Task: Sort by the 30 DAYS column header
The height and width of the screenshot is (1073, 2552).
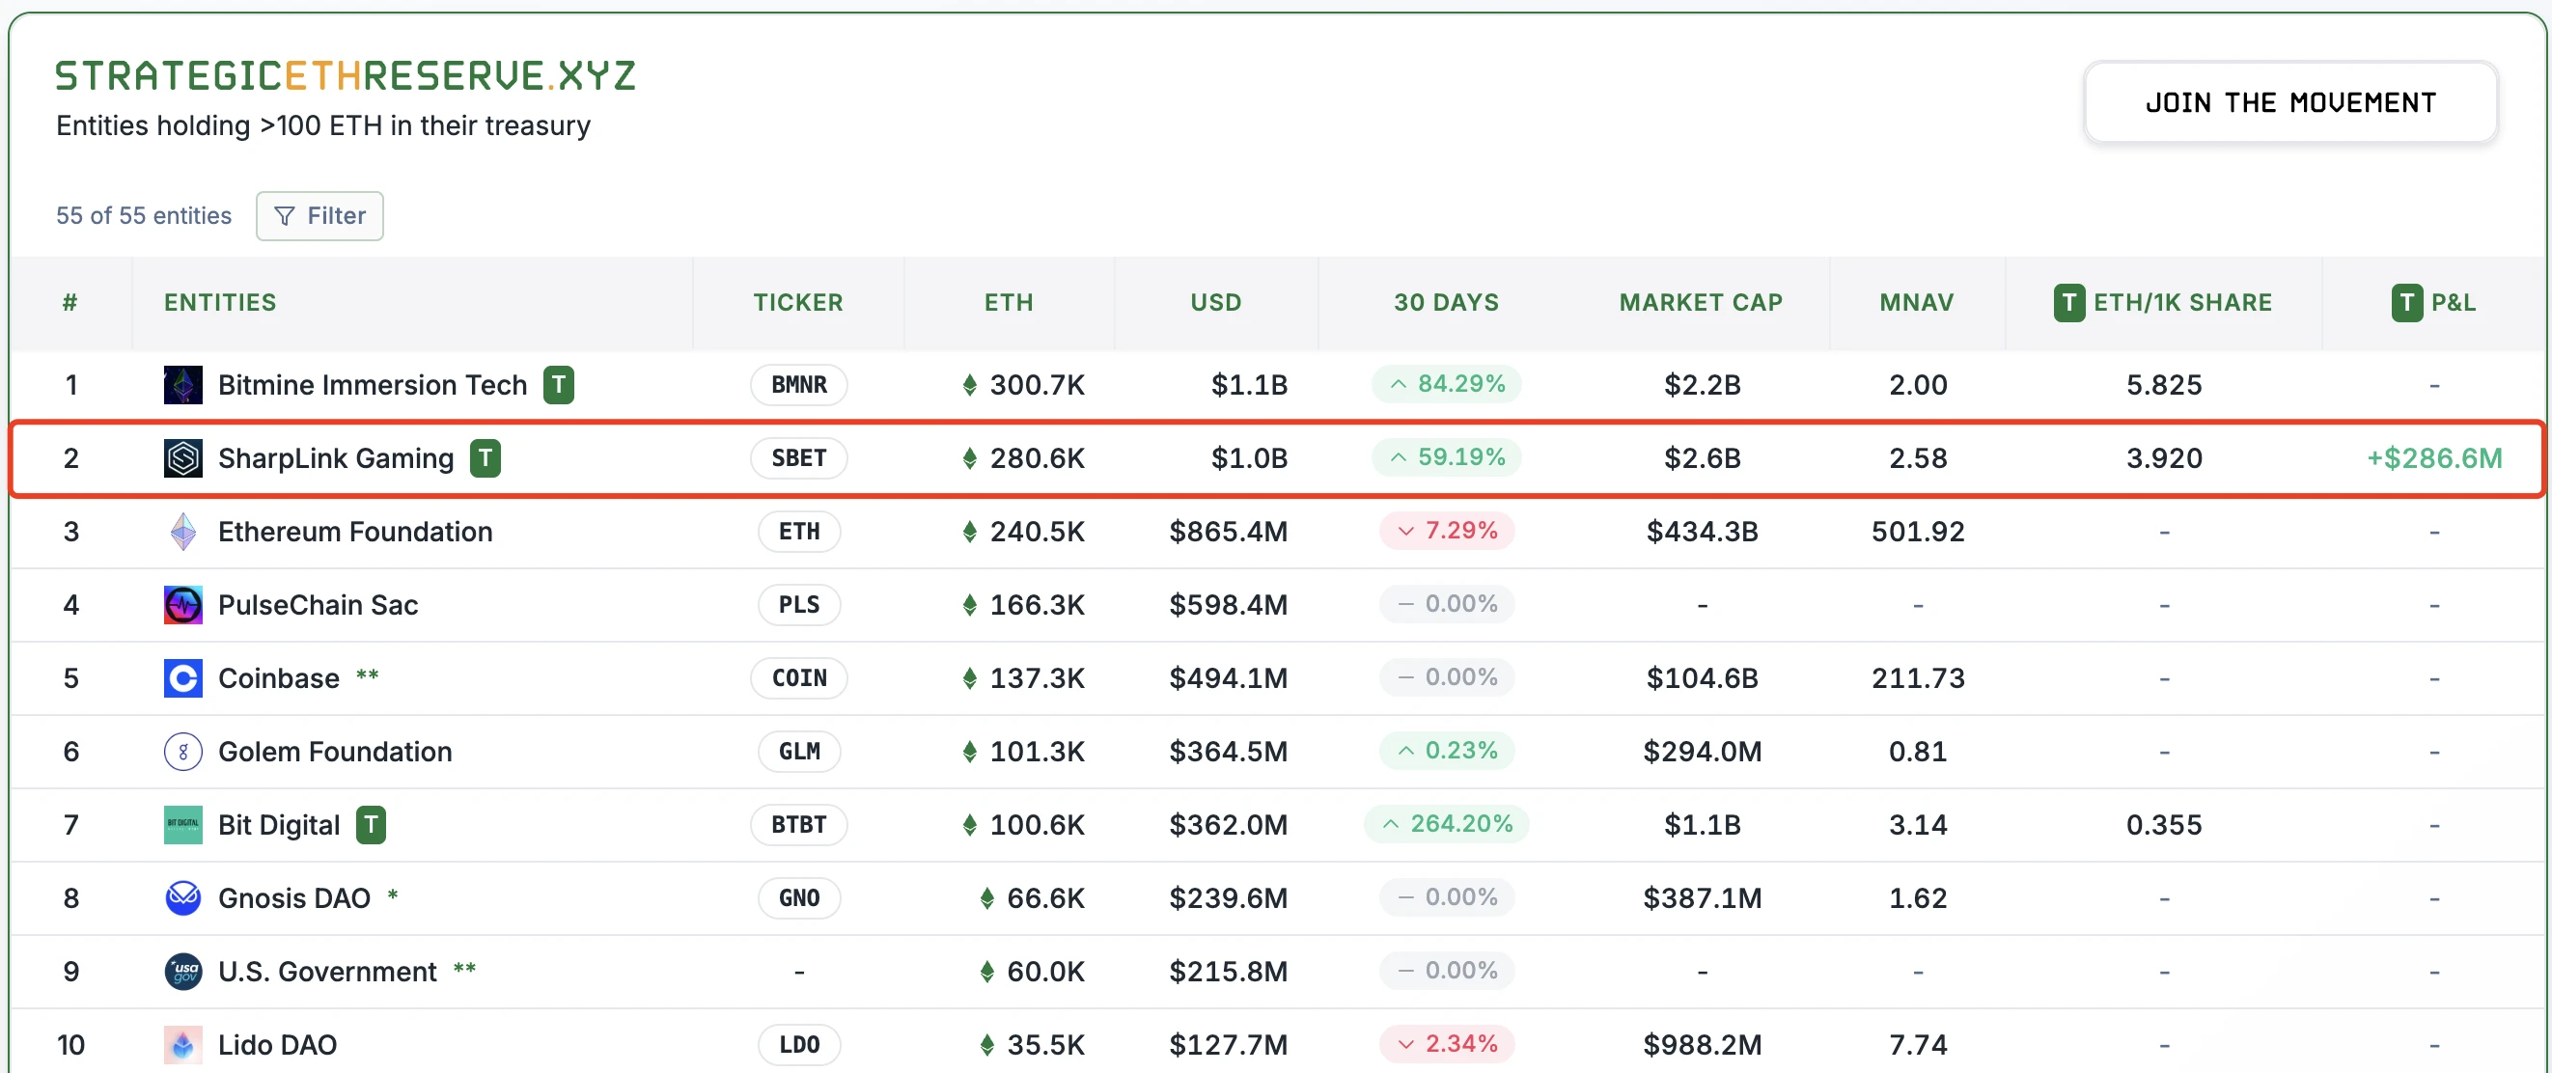Action: 1447,302
